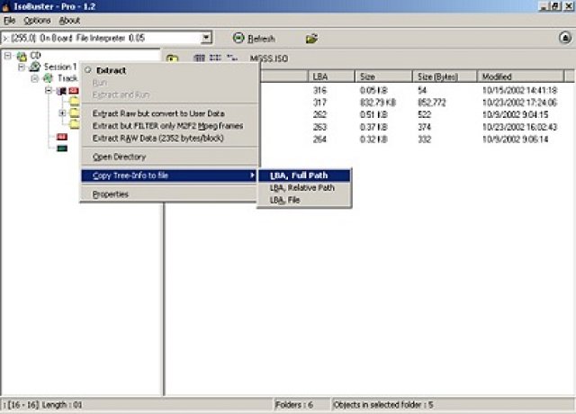Click size value 0.05 KB
576x414 pixels.
tap(373, 90)
